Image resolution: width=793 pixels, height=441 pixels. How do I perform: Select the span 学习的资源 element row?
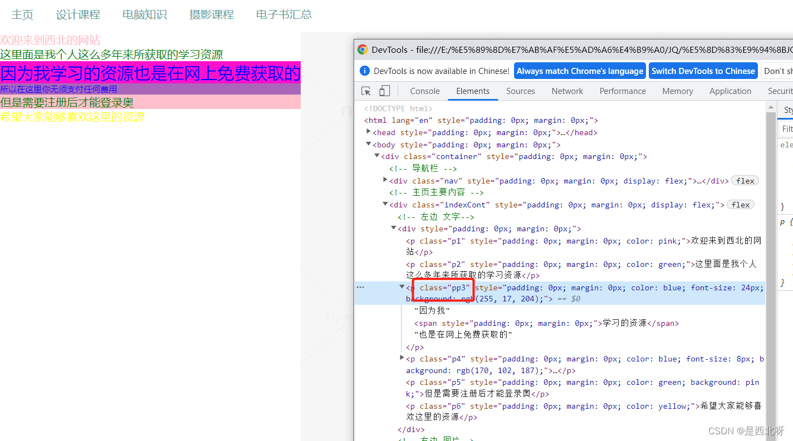(546, 323)
